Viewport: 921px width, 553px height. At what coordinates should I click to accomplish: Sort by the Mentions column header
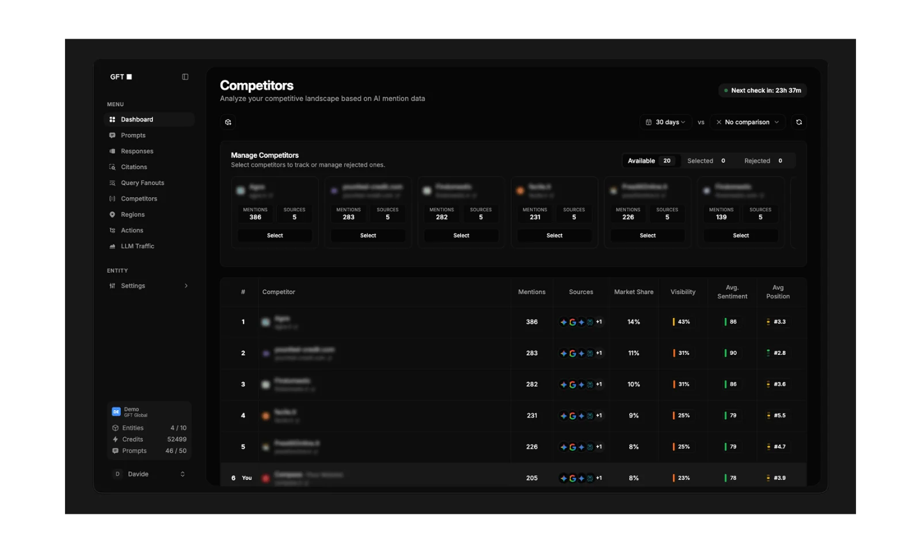[x=532, y=292]
